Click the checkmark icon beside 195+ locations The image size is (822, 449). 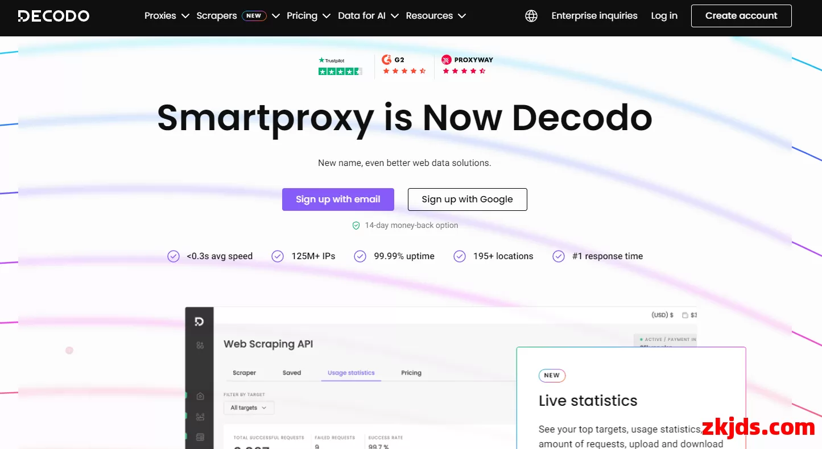point(460,256)
